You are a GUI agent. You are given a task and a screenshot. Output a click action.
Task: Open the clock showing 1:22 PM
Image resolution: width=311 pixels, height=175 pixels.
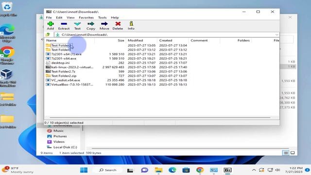pos(294,170)
